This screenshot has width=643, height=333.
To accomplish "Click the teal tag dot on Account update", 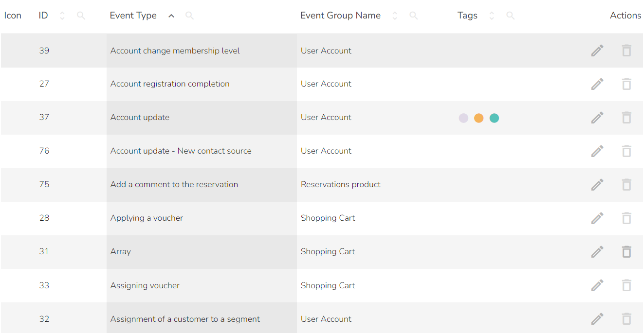I will (x=494, y=118).
